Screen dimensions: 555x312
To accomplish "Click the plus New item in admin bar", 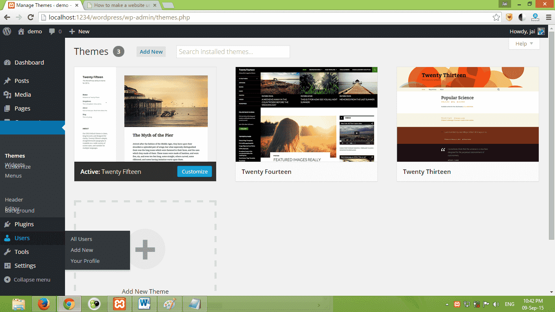I will click(x=79, y=31).
